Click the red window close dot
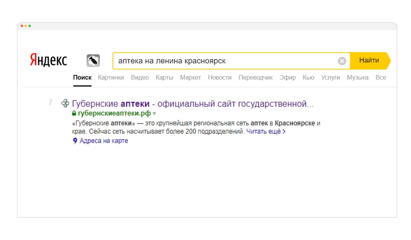 coord(22,26)
